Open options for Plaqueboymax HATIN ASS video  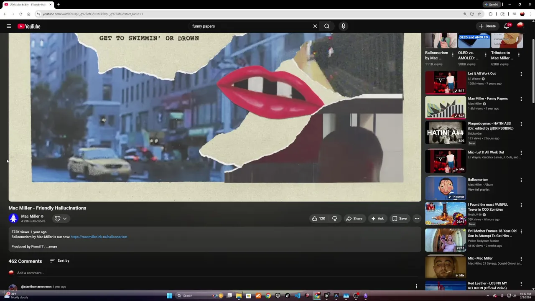point(521,124)
